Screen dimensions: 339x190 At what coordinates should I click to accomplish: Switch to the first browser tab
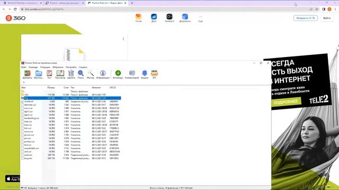click(x=22, y=3)
